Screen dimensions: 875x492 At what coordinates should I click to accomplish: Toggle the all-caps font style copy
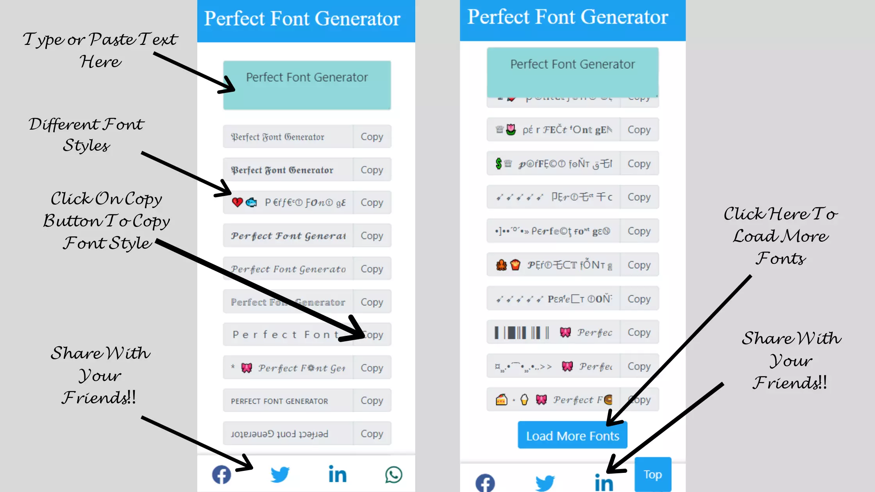371,400
